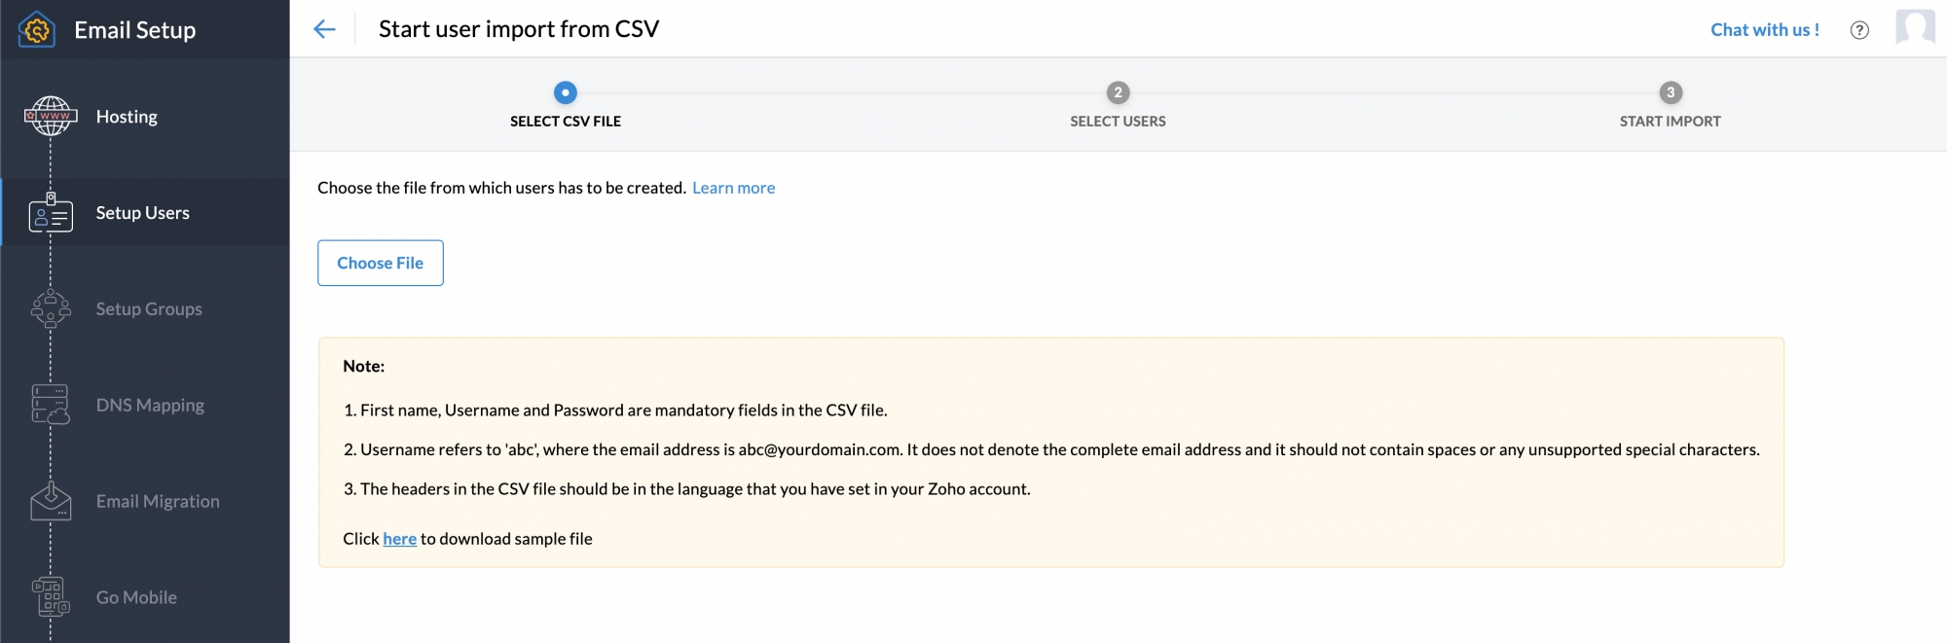Go back using the blue arrow
Viewport: 1947px width, 643px height.
coord(324,29)
